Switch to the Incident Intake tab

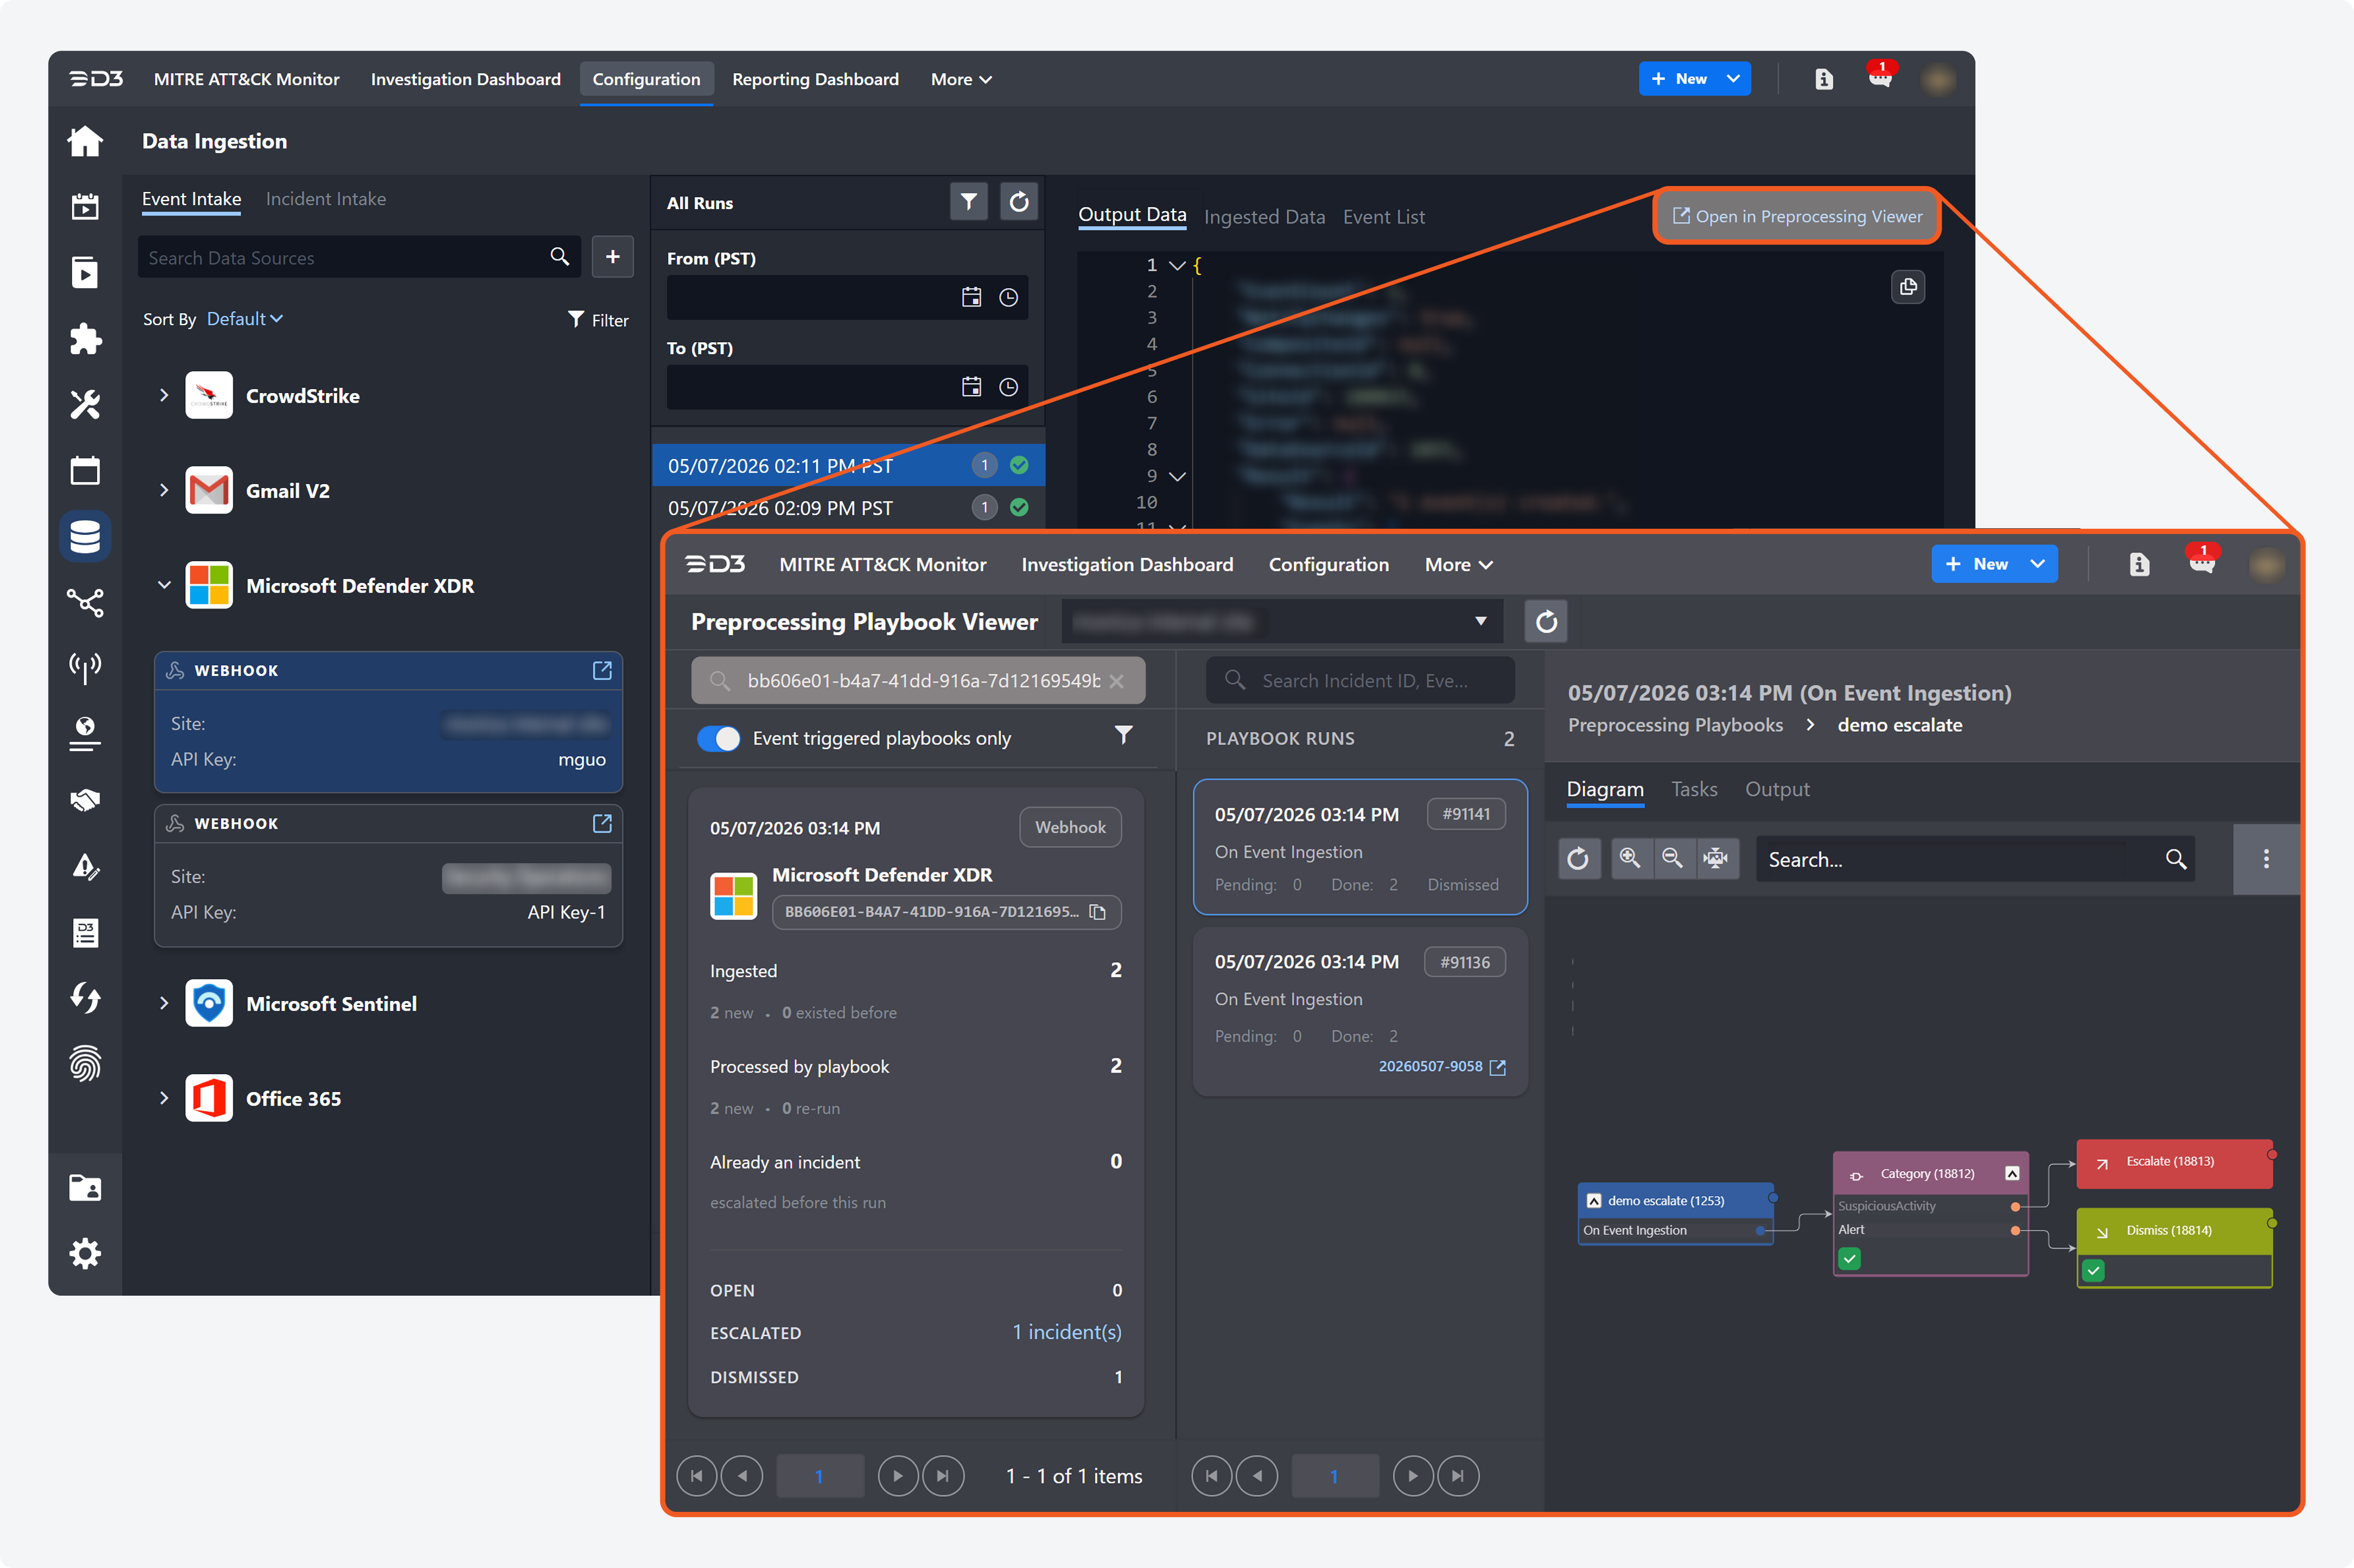point(325,199)
